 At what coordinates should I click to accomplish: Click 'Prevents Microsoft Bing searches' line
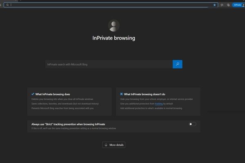[62, 108]
